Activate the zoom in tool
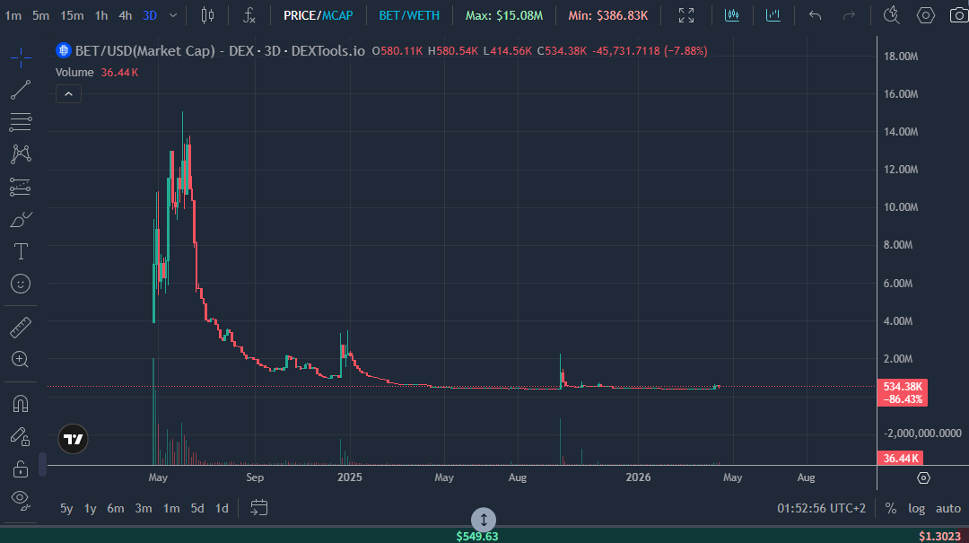This screenshot has width=969, height=543. [x=21, y=359]
